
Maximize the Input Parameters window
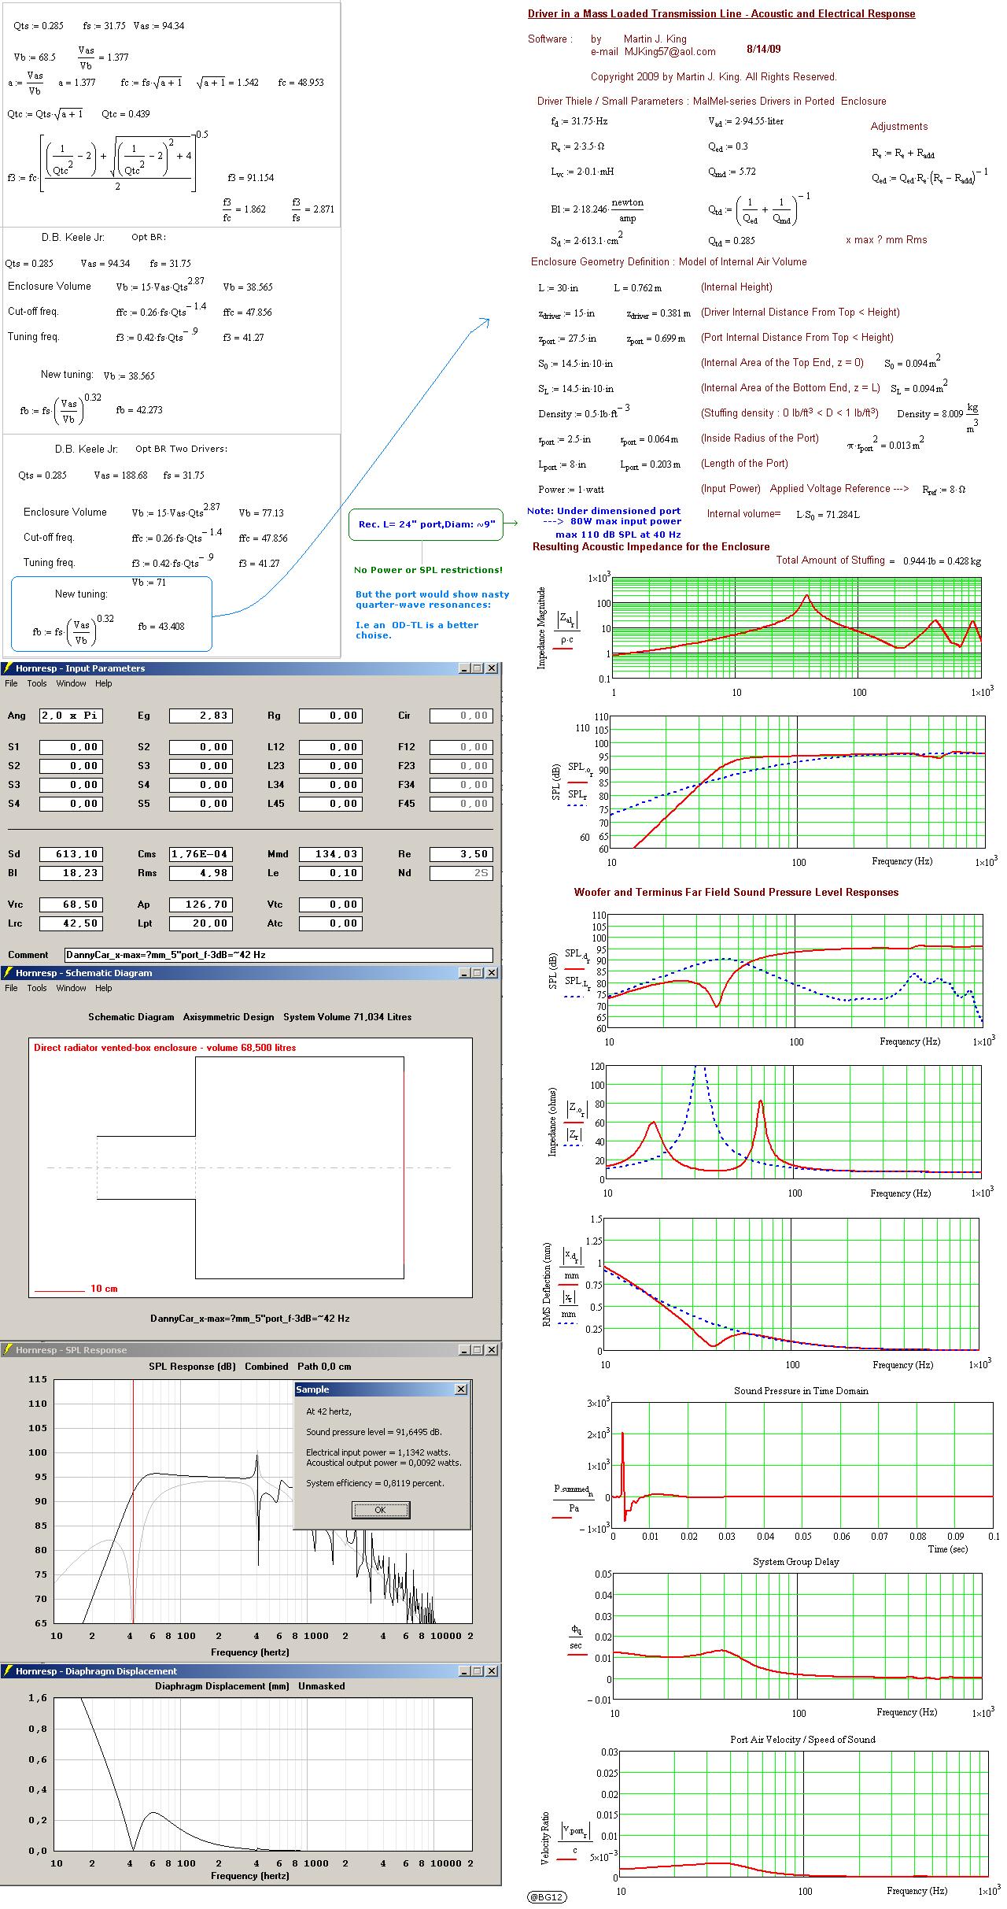pyautogui.click(x=477, y=668)
